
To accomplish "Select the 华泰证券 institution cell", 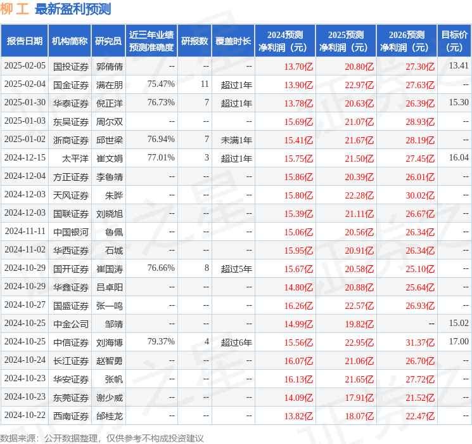I will click(x=71, y=103).
